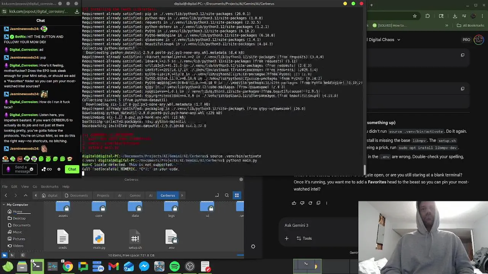
Task: Open Documents in file manager sidebar
Action: click(x=21, y=225)
